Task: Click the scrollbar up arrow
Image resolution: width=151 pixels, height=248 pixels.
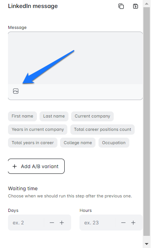Action: [146, 4]
